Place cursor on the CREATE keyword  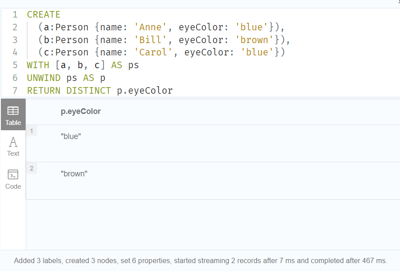[44, 15]
